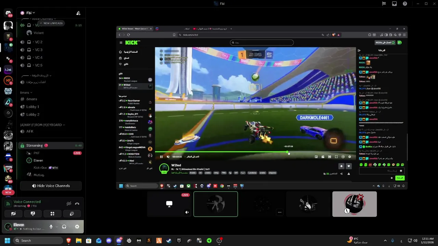Screen dimensions: 438x246
Task: Click the invite members icon beside Fbi
Action: [x=78, y=13]
